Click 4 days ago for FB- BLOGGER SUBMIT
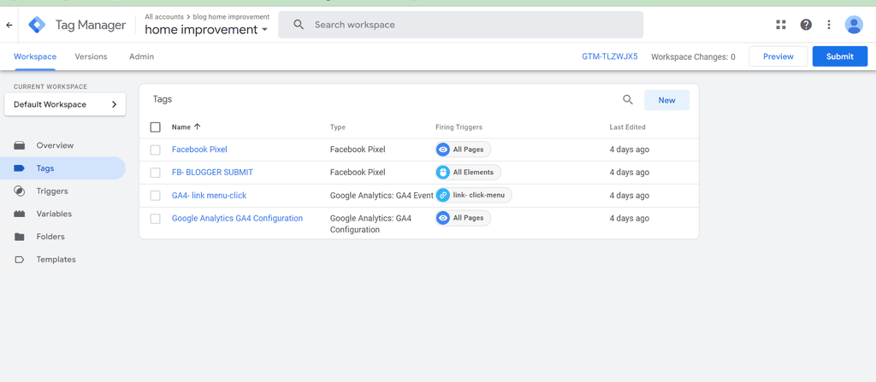 click(629, 173)
